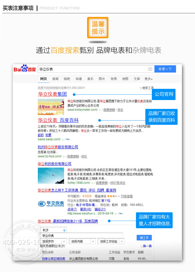Click 换一换 refresh link
This screenshot has height=272, width=195.
tap(147, 246)
